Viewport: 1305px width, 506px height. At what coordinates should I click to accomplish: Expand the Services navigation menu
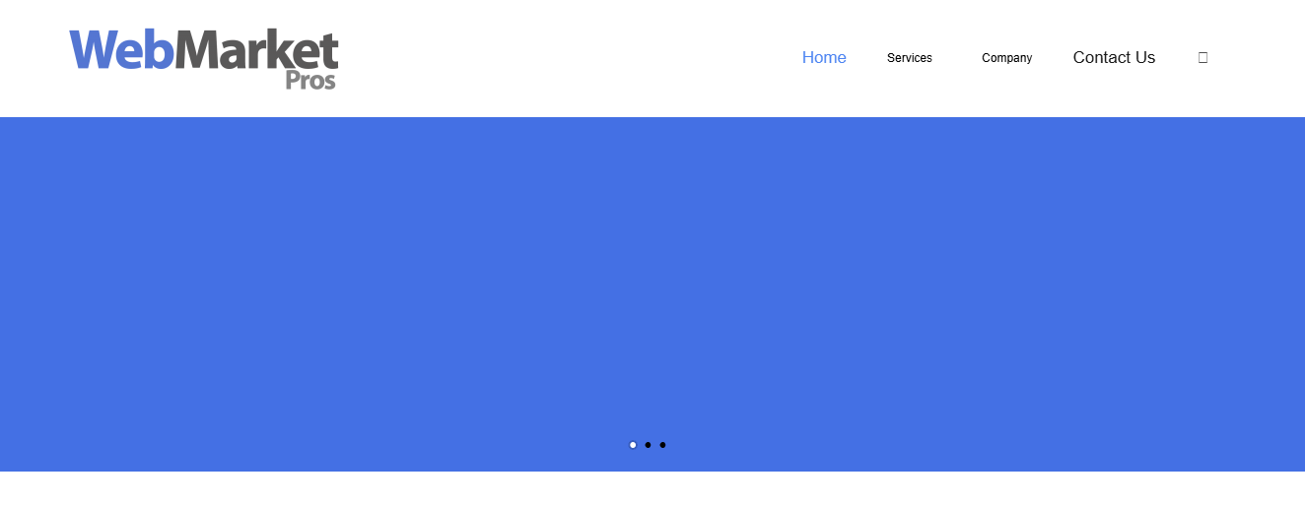[909, 58]
